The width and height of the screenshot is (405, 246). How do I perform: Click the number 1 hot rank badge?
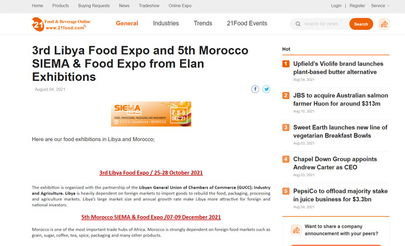tap(286, 64)
